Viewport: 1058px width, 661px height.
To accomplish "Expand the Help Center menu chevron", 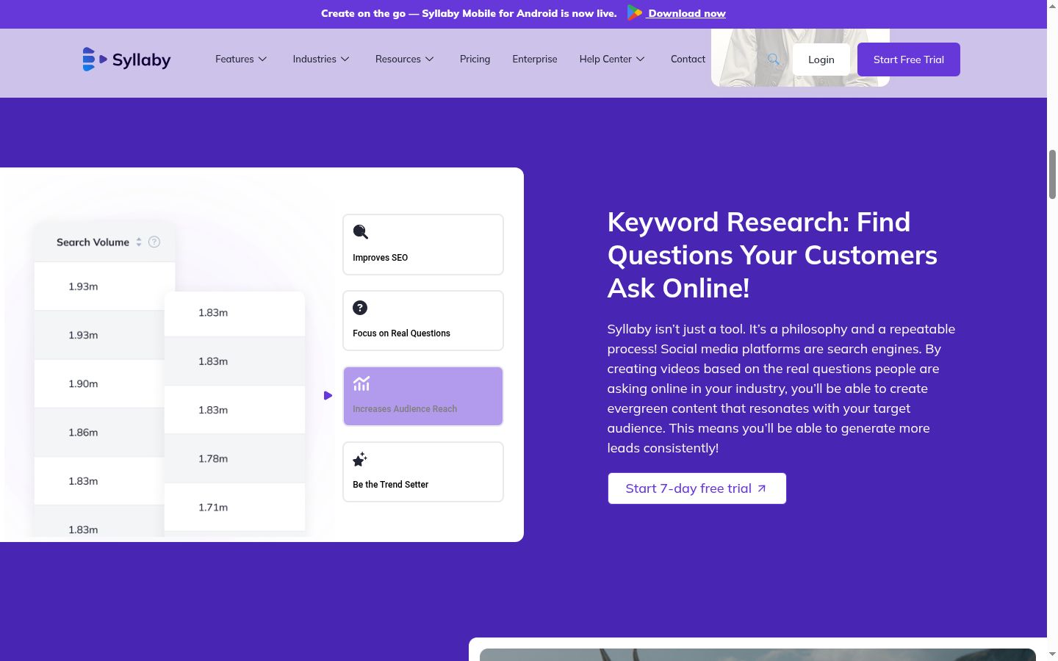I will click(x=641, y=59).
